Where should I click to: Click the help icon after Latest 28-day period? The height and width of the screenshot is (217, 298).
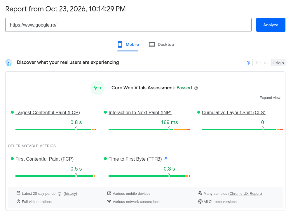[x=60, y=194]
